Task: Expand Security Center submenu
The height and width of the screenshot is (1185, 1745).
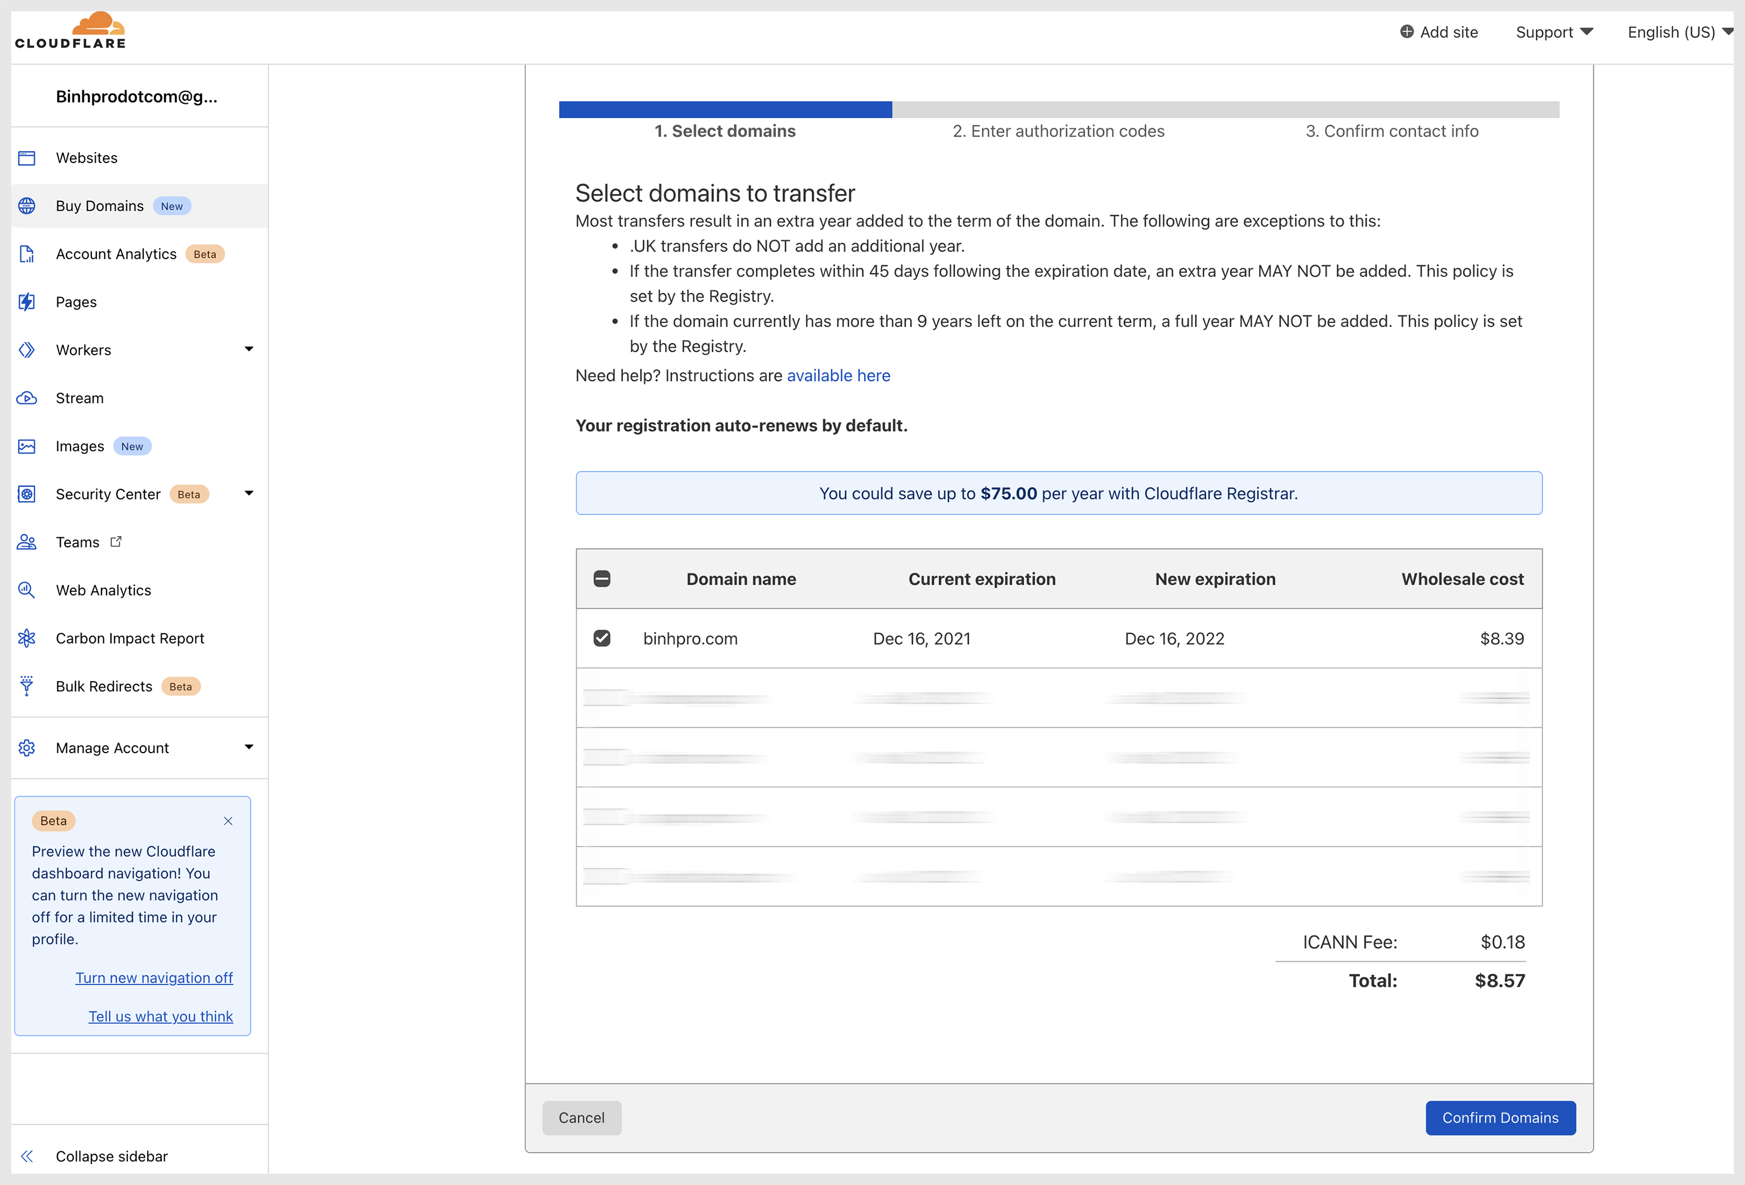Action: [249, 494]
